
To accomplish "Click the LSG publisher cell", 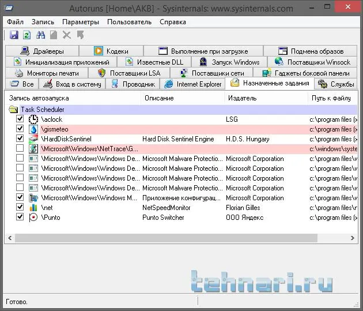I will pos(232,119).
